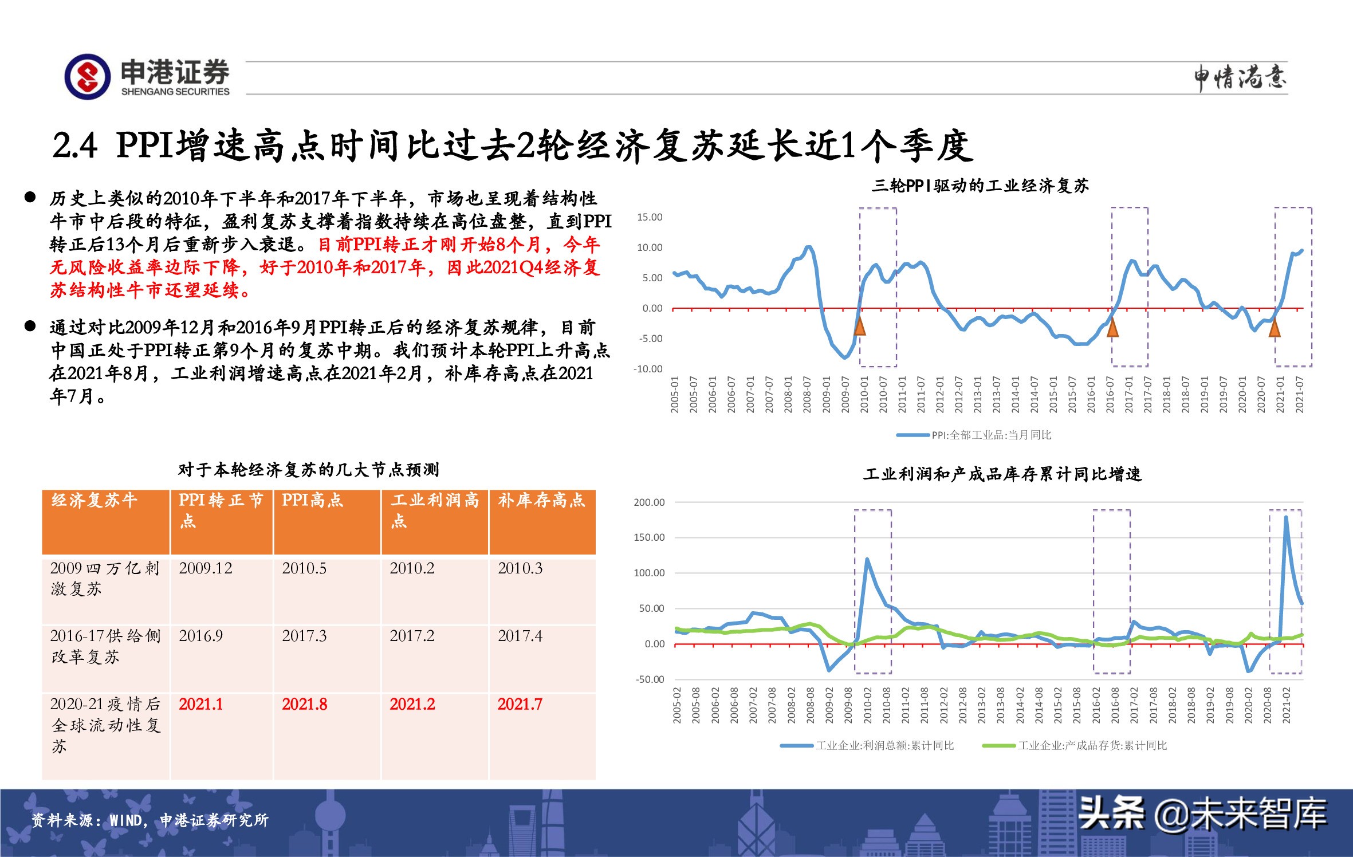Click the orange triangle marker near 2021-01
1353x857 pixels.
1275,327
